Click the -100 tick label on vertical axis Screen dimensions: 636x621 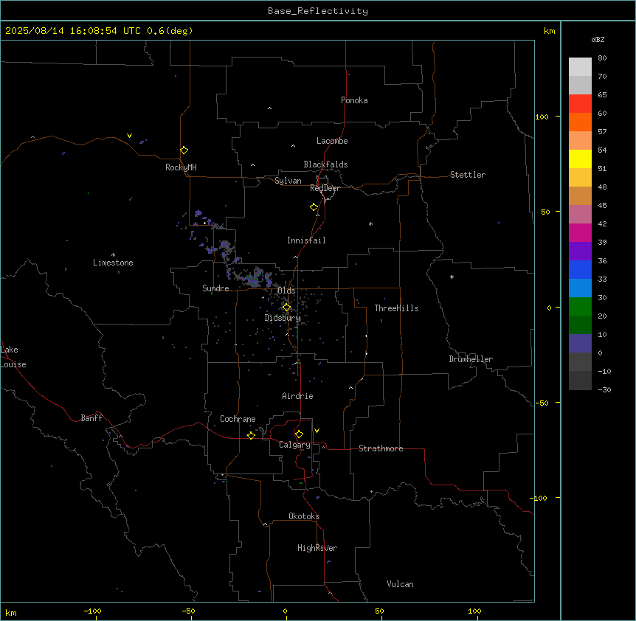(x=539, y=498)
